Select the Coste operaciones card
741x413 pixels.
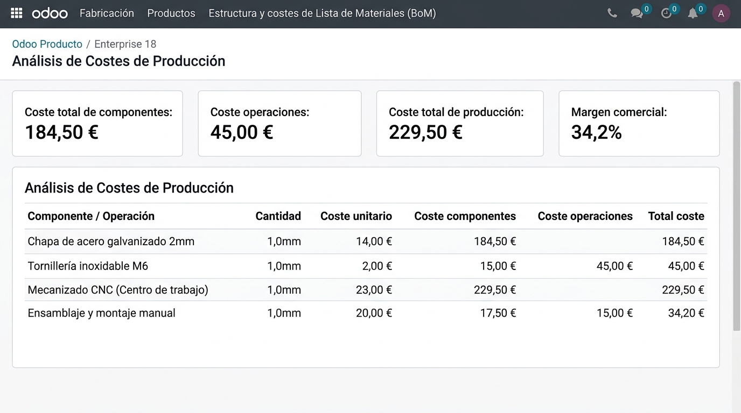(x=279, y=124)
